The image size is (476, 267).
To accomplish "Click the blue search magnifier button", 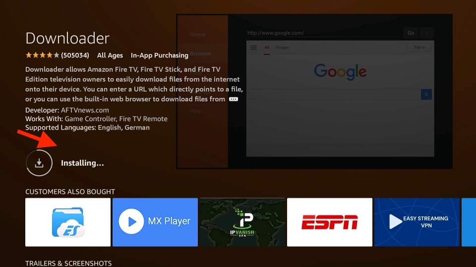I will 426,94.
